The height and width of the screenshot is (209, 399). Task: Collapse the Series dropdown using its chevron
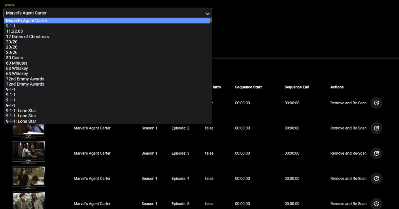click(x=207, y=14)
